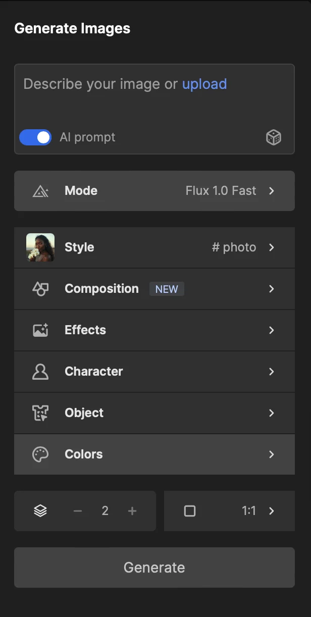Click the upload link in prompt box

pyautogui.click(x=204, y=84)
